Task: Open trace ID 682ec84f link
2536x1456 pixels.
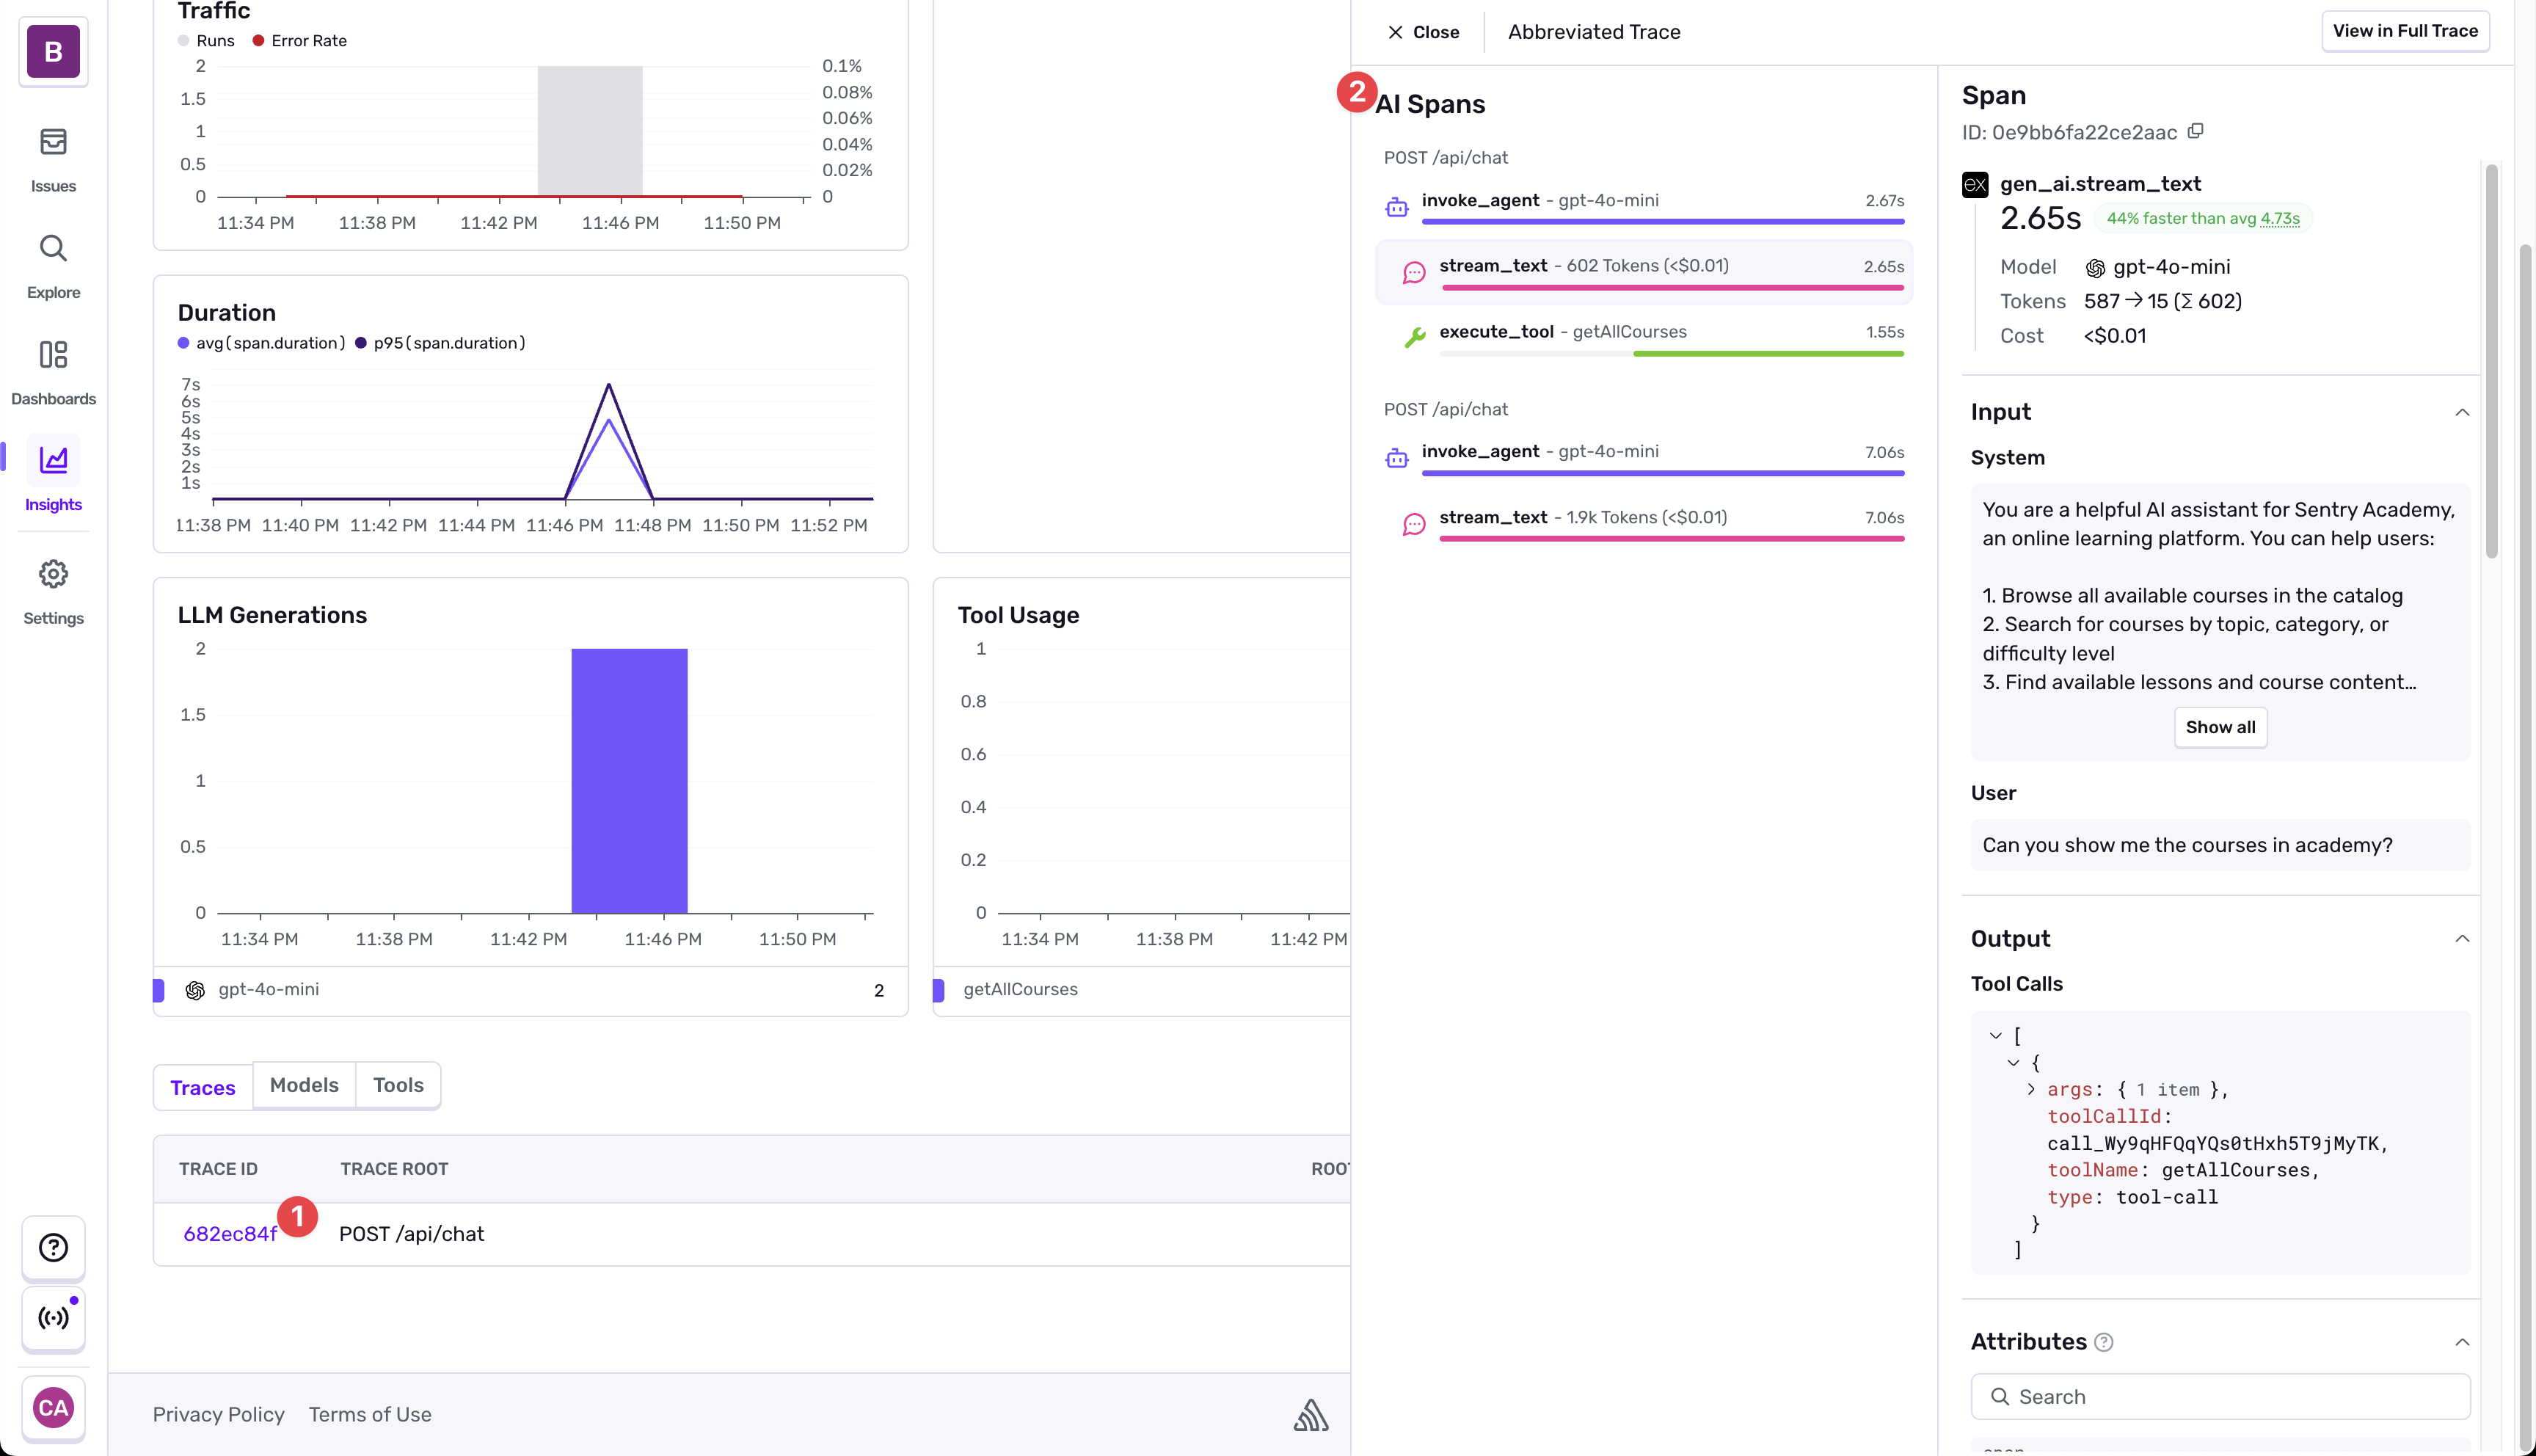Action: point(230,1234)
